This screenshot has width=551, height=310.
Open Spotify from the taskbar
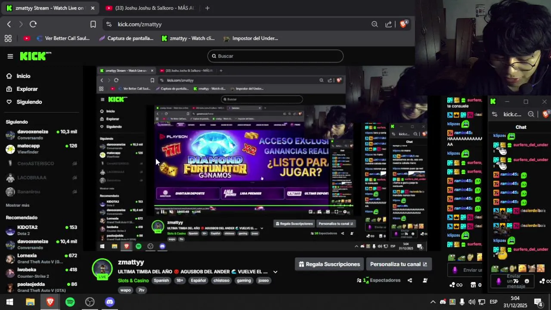(x=70, y=302)
